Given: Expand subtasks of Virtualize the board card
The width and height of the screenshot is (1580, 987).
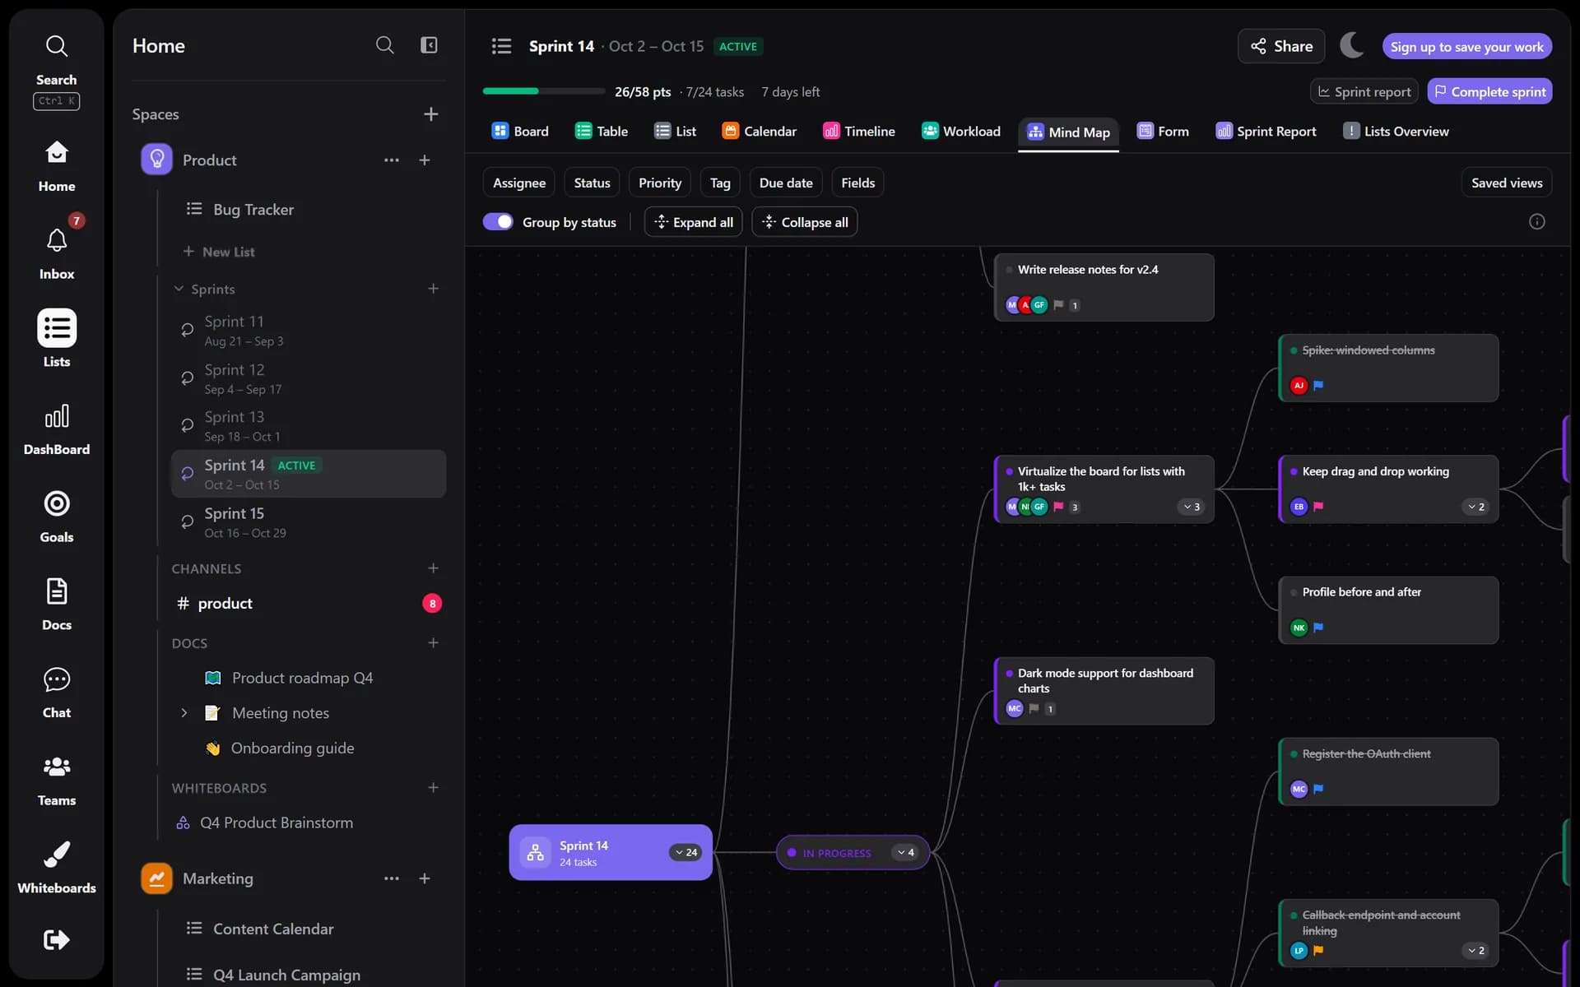Looking at the screenshot, I should pos(1192,507).
